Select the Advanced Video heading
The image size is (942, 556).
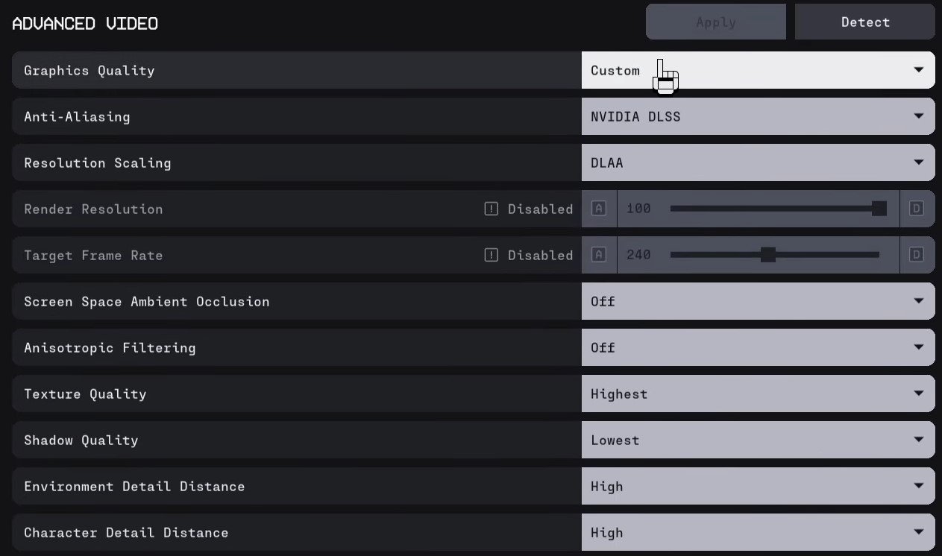(84, 23)
